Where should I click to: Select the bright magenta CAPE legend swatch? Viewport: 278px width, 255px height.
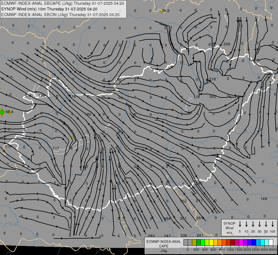[x=241, y=242]
